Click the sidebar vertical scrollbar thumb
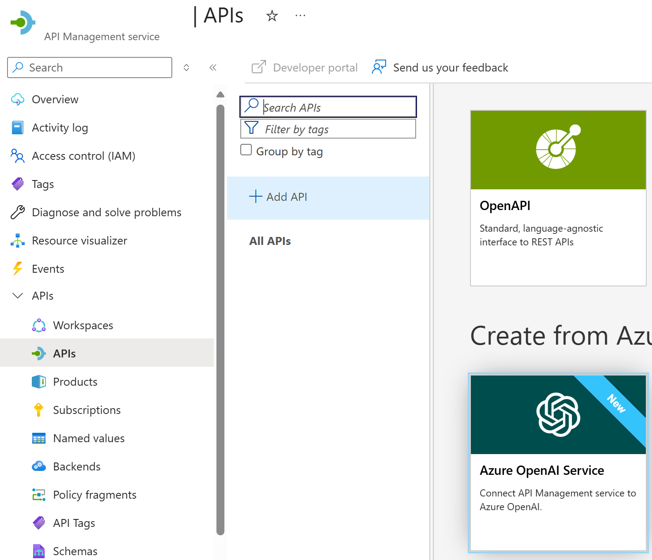This screenshot has height=560, width=652. tap(220, 320)
